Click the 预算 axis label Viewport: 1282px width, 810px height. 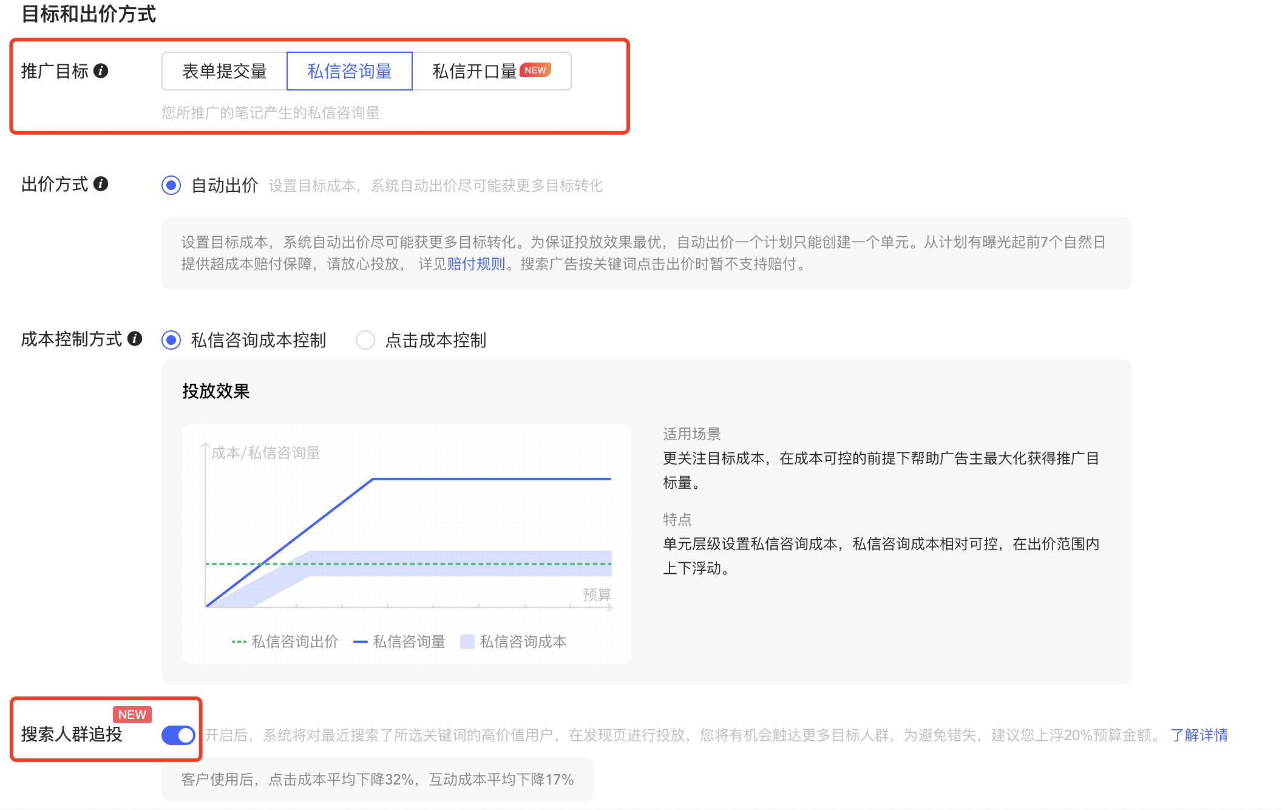[x=597, y=594]
